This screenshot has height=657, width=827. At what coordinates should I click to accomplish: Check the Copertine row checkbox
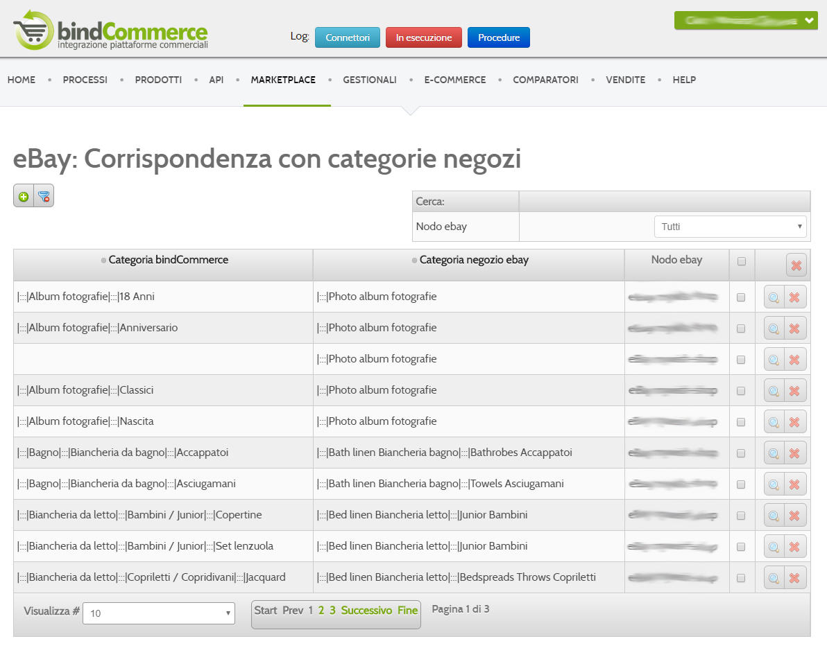[x=741, y=515]
